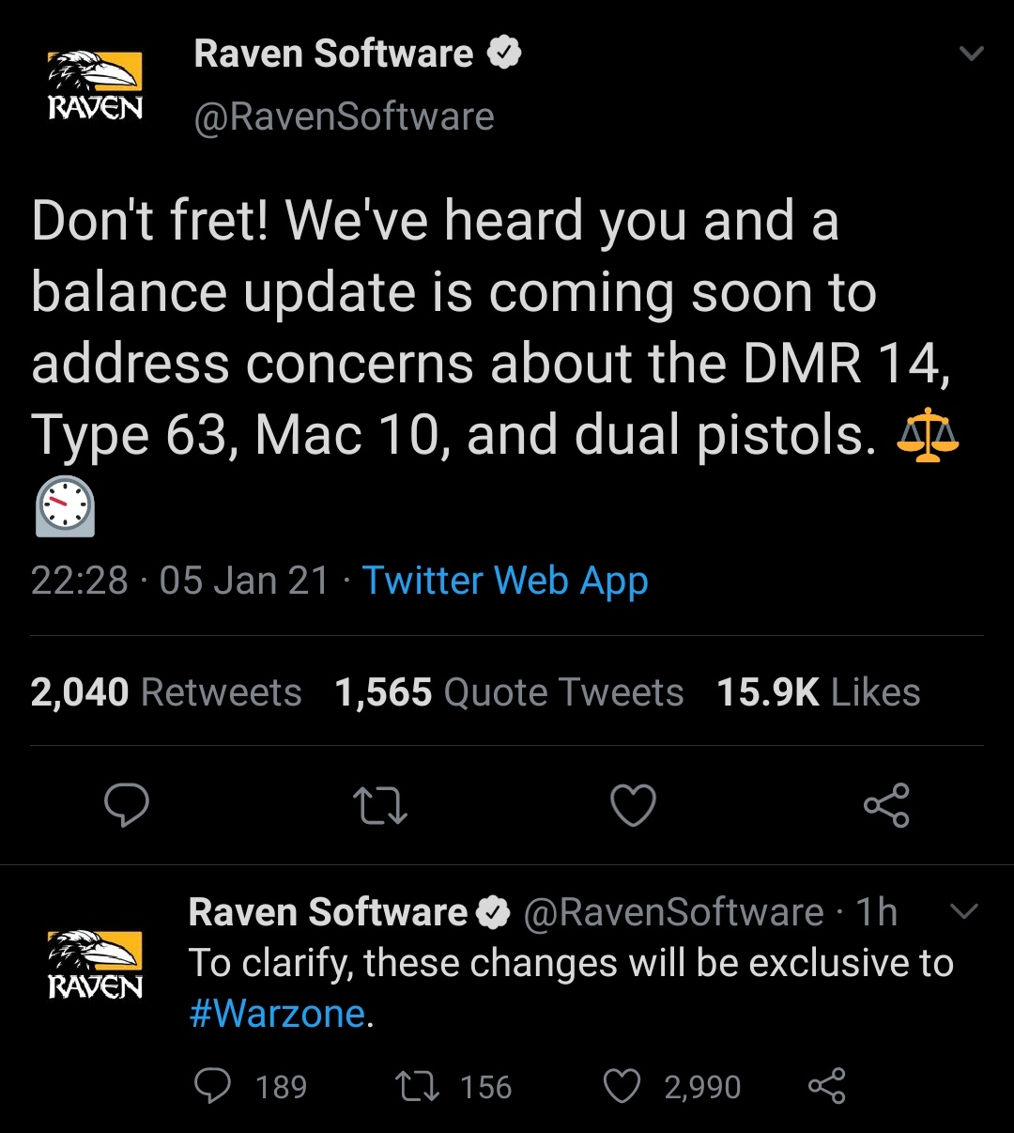View the 2,040 Retweets list

166,692
